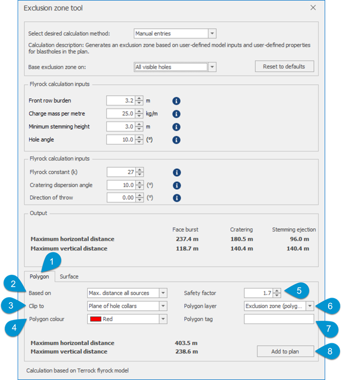Viewport: 342px width, 380px height.
Task: Decrease Safety factor spinner
Action: tap(277, 295)
